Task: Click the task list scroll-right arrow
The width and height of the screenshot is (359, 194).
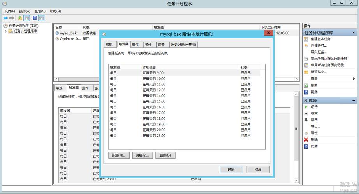Action: point(297,80)
